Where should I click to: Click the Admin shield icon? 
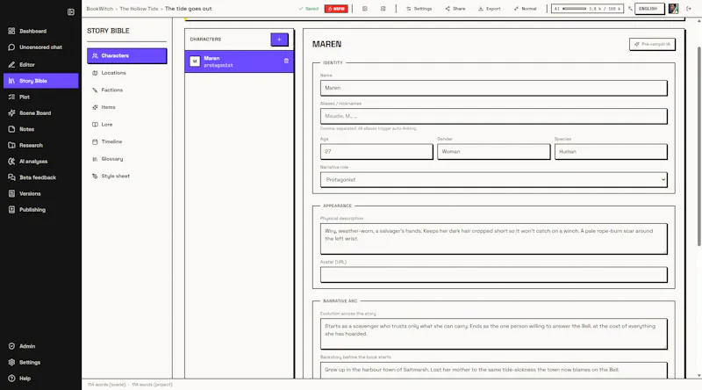[x=11, y=346]
